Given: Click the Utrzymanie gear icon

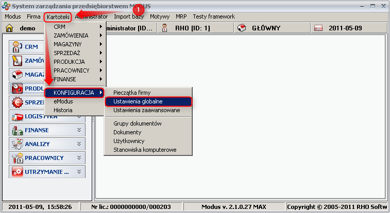Looking at the screenshot, I should 18,172.
